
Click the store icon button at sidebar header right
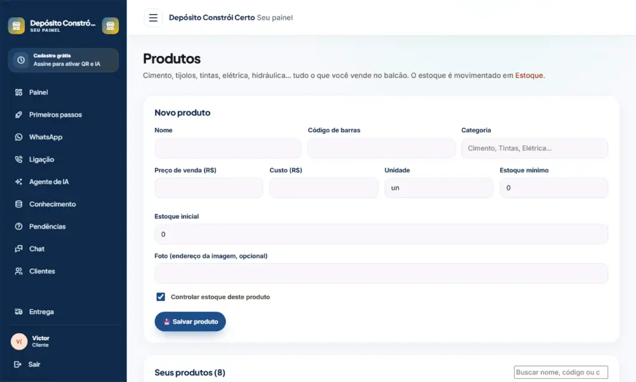pyautogui.click(x=110, y=25)
